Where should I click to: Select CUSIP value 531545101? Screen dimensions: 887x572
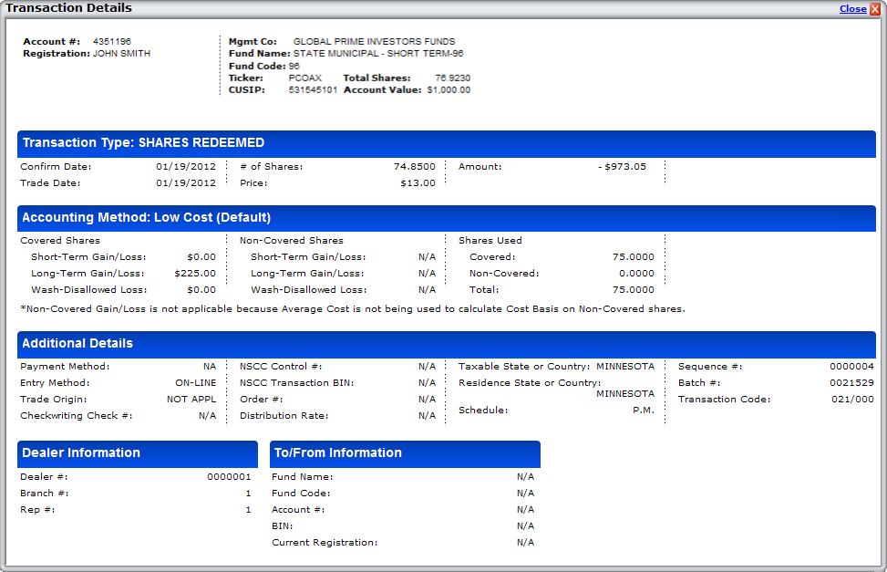(313, 89)
